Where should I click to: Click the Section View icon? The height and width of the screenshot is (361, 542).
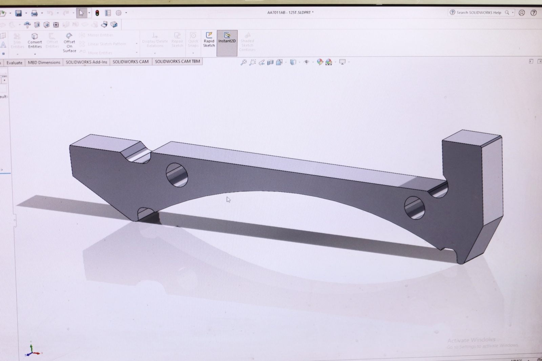pyautogui.click(x=270, y=62)
